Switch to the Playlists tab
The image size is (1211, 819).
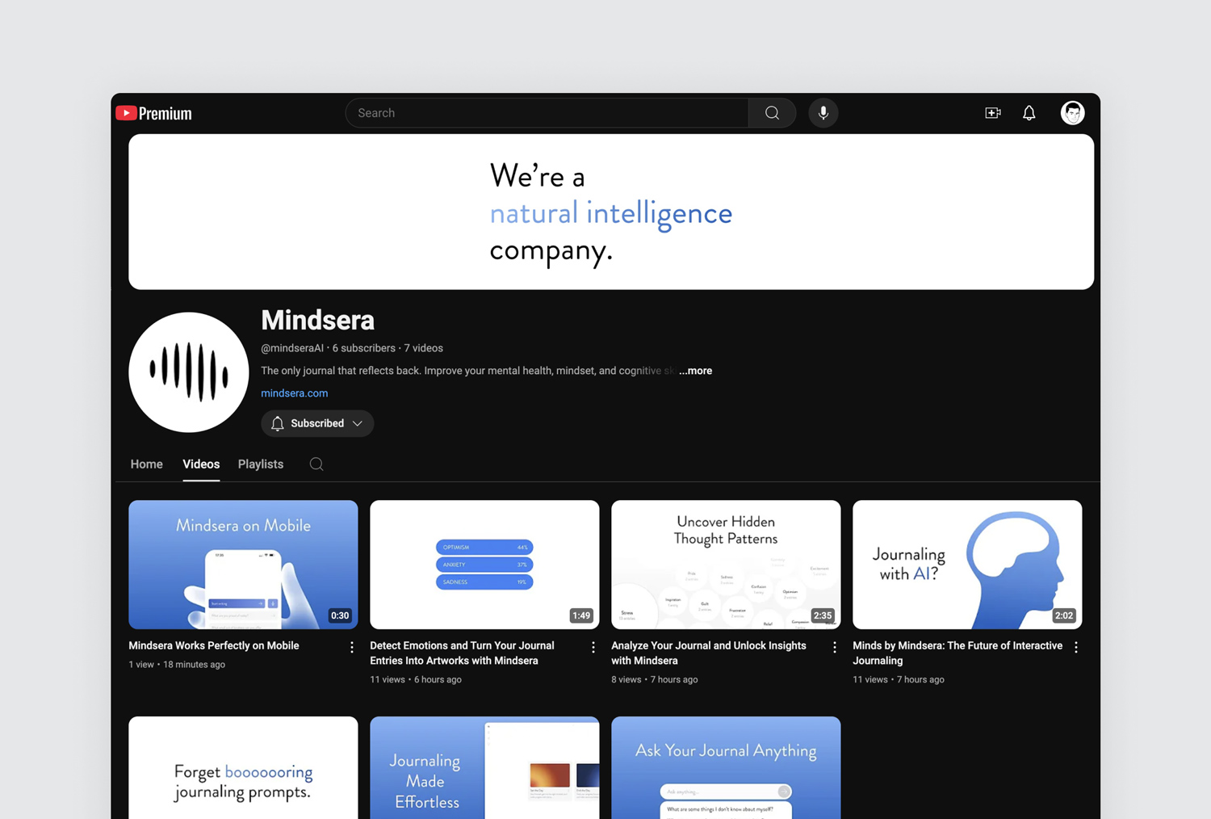click(261, 464)
